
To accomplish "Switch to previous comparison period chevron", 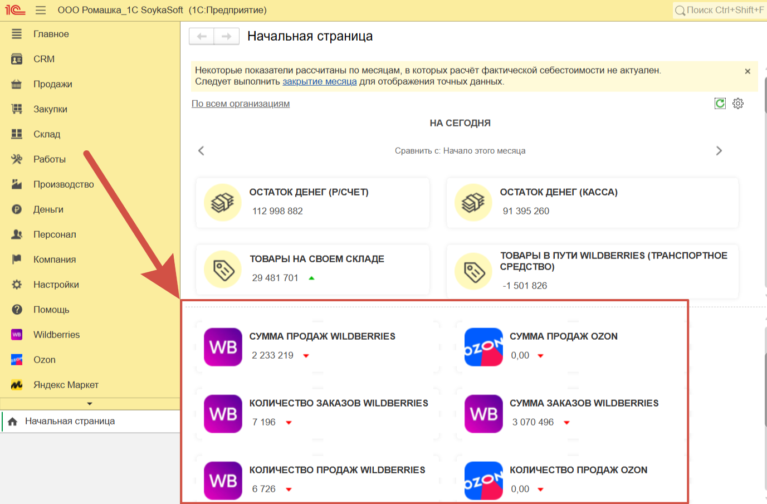I will click(x=201, y=151).
